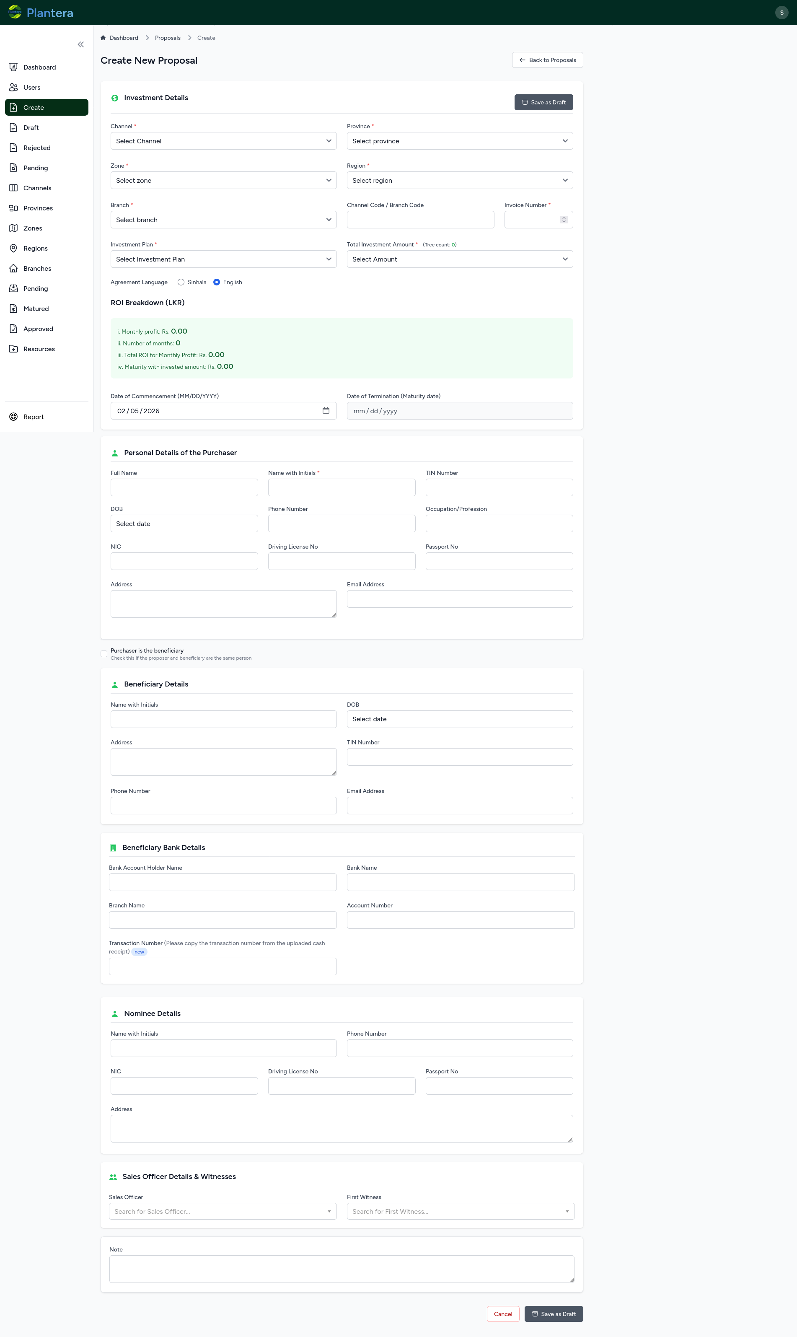Click the user avatar icon at top right
This screenshot has height=1337, width=797.
point(781,12)
